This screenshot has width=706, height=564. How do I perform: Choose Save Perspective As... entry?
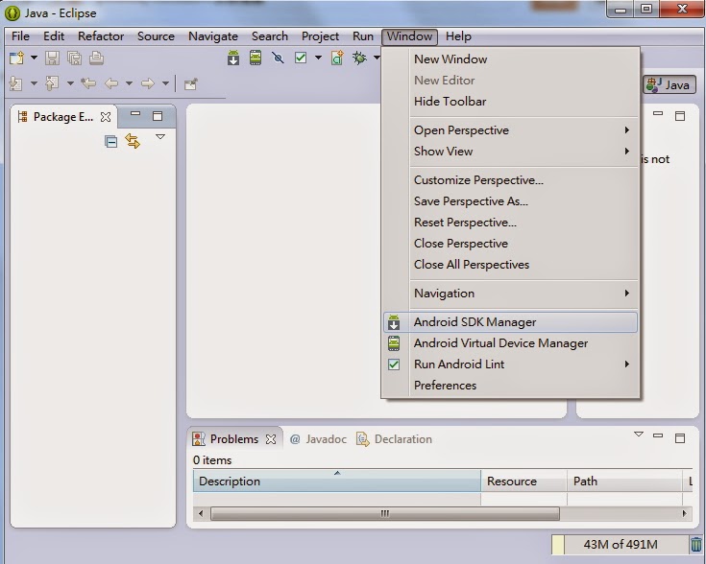click(x=511, y=201)
